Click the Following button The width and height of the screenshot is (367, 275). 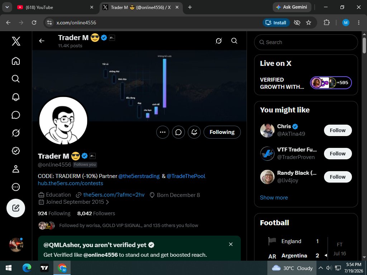tap(222, 132)
